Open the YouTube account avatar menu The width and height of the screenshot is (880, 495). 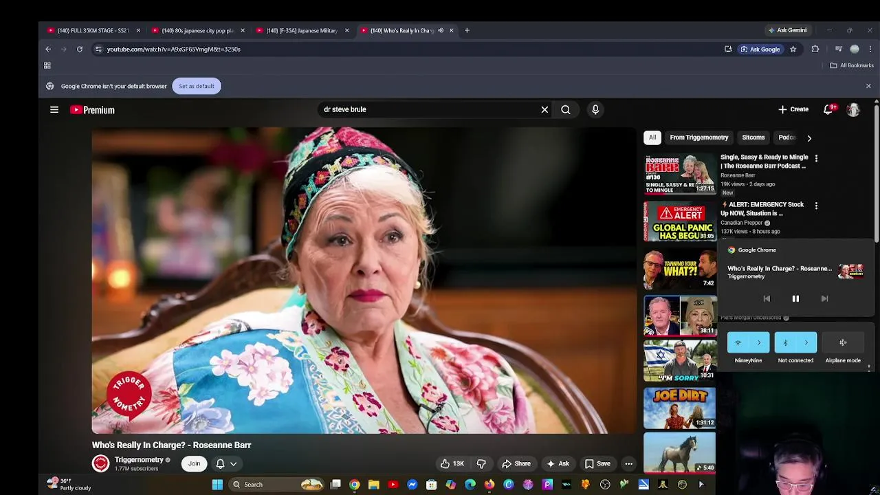pos(853,109)
